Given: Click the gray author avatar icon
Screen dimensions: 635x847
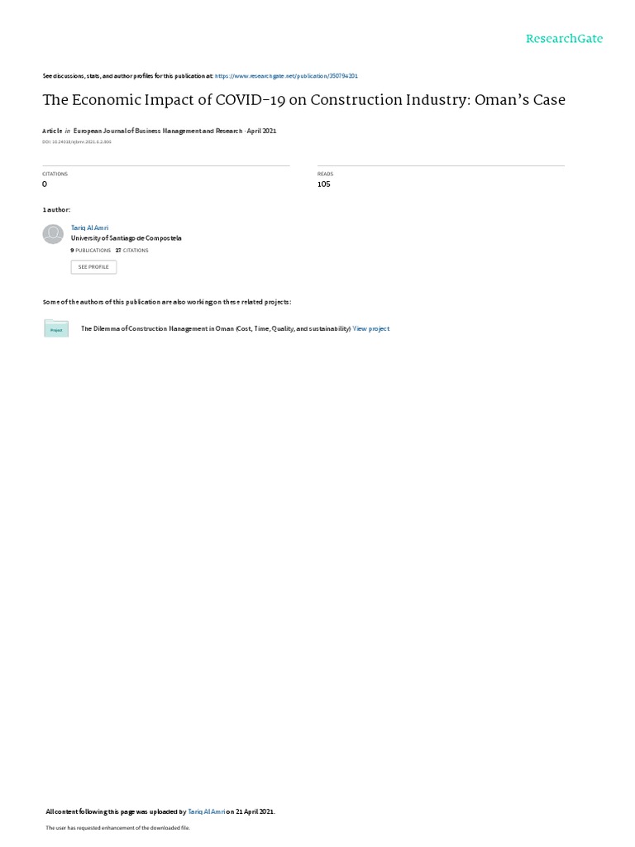Looking at the screenshot, I should [x=53, y=234].
